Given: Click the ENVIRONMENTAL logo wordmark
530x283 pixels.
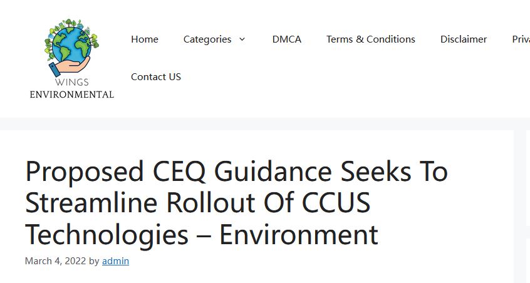Looking at the screenshot, I should coord(71,95).
